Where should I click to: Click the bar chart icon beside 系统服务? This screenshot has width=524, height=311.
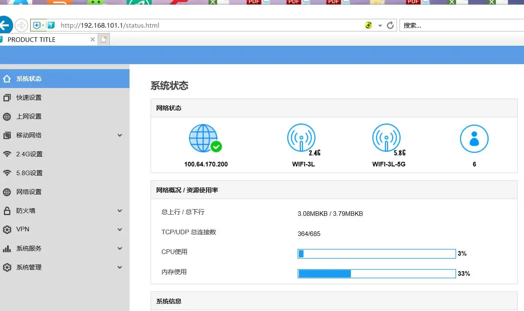pyautogui.click(x=7, y=249)
